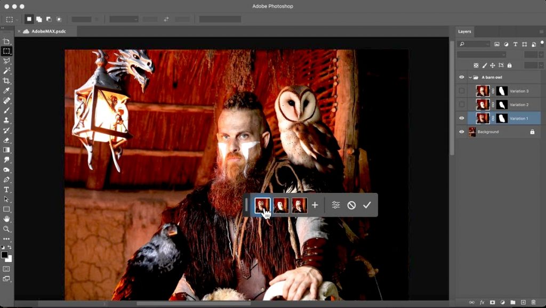This screenshot has width=546, height=308.
Task: Collapse the 'A barn owl' layer group
Action: click(x=470, y=77)
